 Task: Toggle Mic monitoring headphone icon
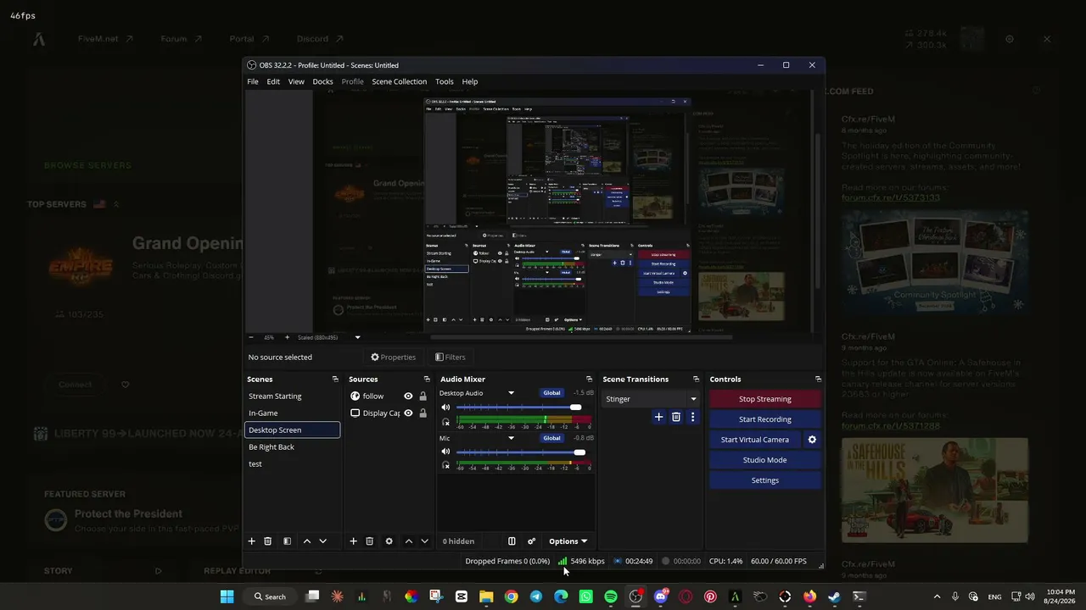[x=445, y=465]
